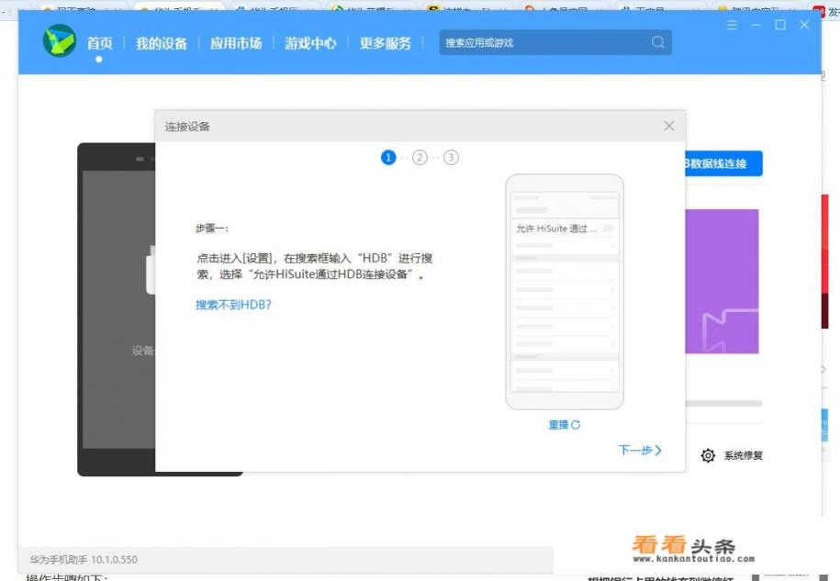Select the 首页 Home tab
840x581 pixels.
[103, 41]
